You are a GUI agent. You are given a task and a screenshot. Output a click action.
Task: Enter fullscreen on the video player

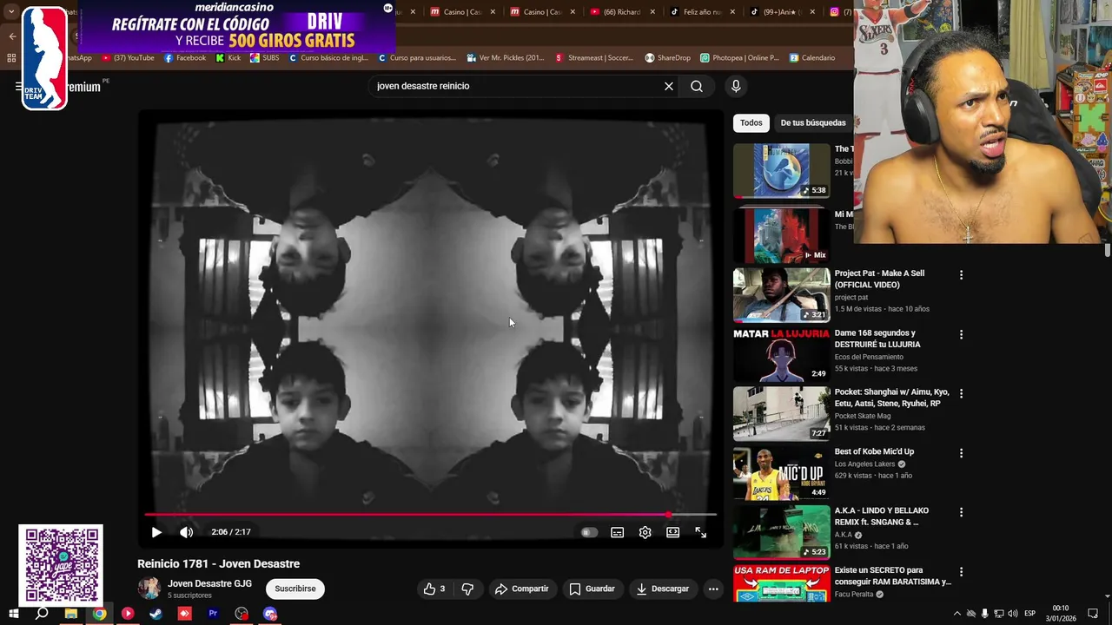pos(700,532)
